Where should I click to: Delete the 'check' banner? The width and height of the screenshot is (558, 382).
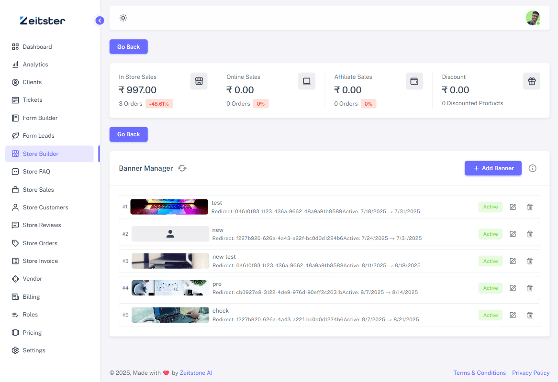click(x=530, y=315)
